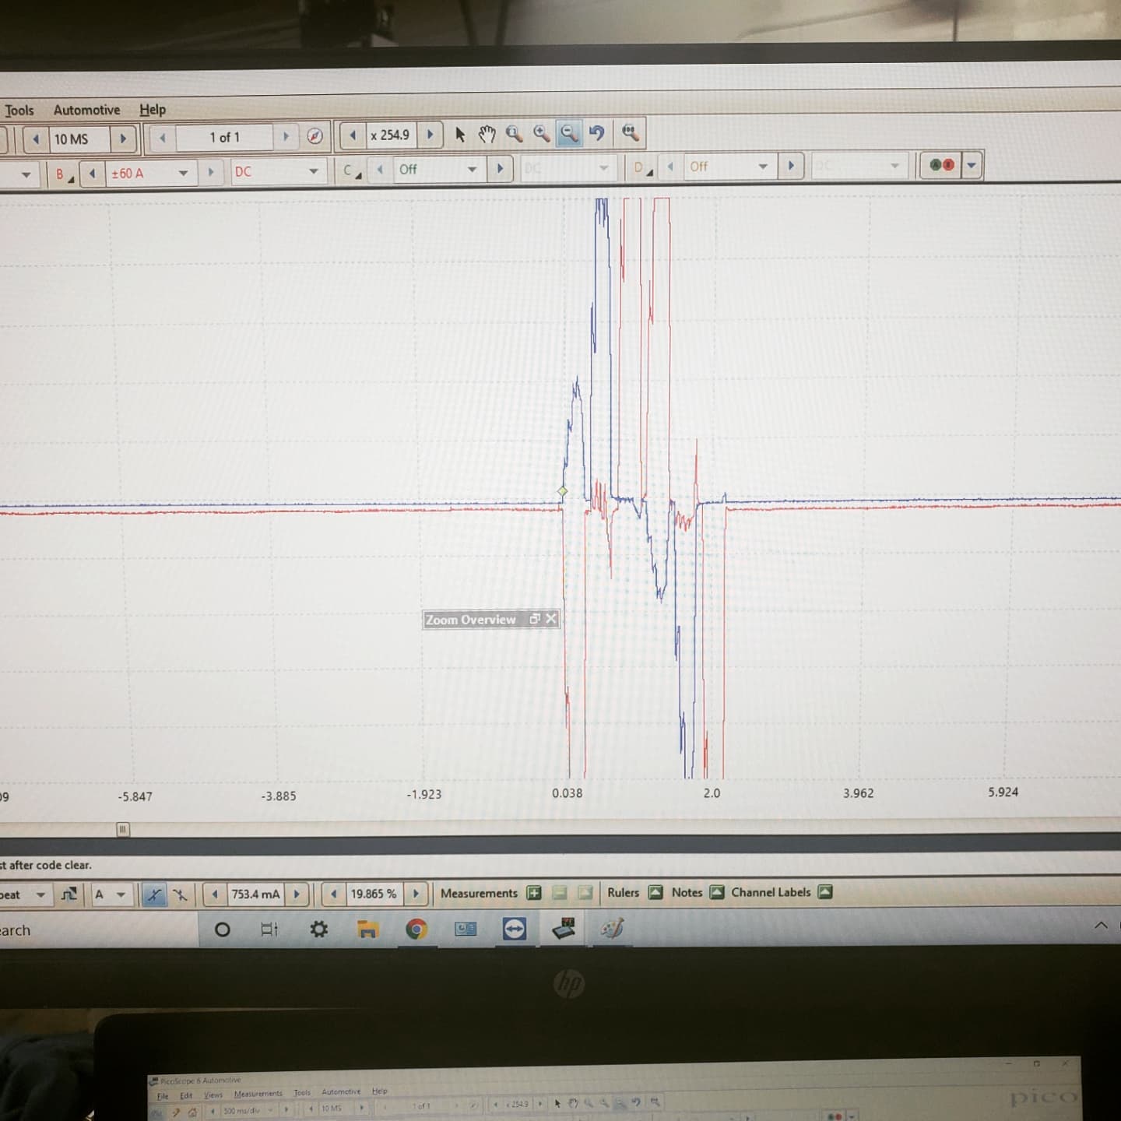Image resolution: width=1121 pixels, height=1121 pixels.
Task: Open the buffer navigator compass icon
Action: [x=315, y=136]
